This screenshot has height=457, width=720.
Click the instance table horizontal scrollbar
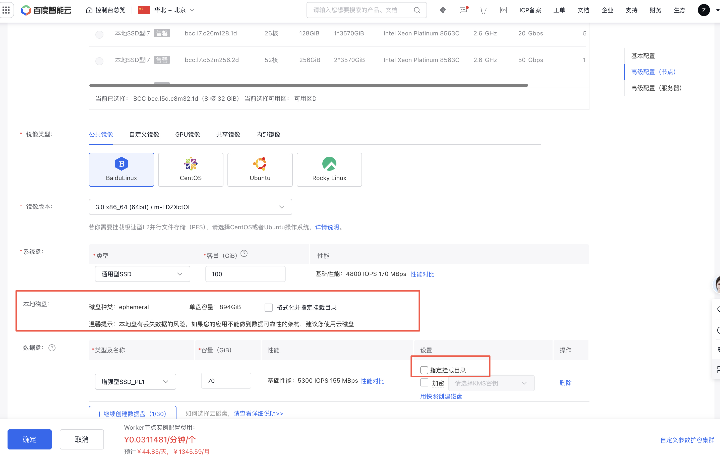pyautogui.click(x=309, y=85)
